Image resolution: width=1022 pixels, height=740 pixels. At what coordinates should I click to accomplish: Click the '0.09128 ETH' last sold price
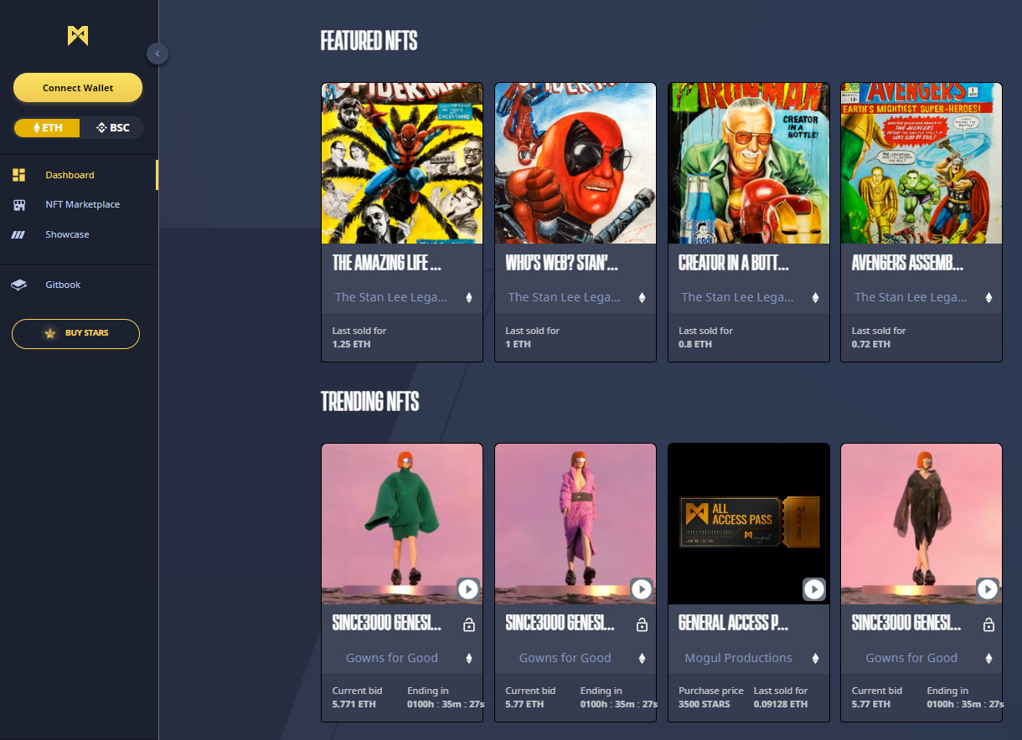[x=781, y=704]
